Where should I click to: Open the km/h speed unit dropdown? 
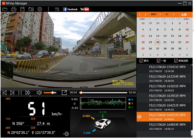pos(62,114)
